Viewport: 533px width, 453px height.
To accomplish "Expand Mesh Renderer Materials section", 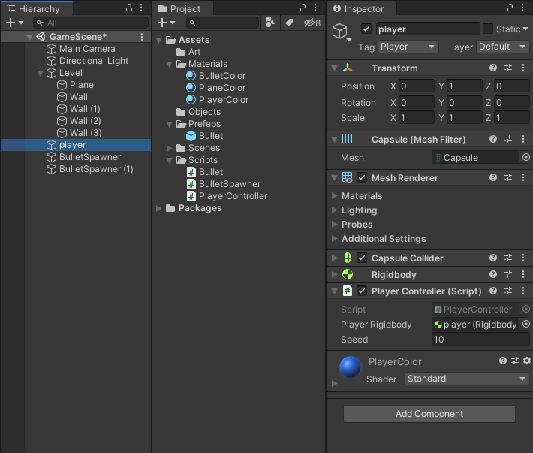I will tap(335, 195).
